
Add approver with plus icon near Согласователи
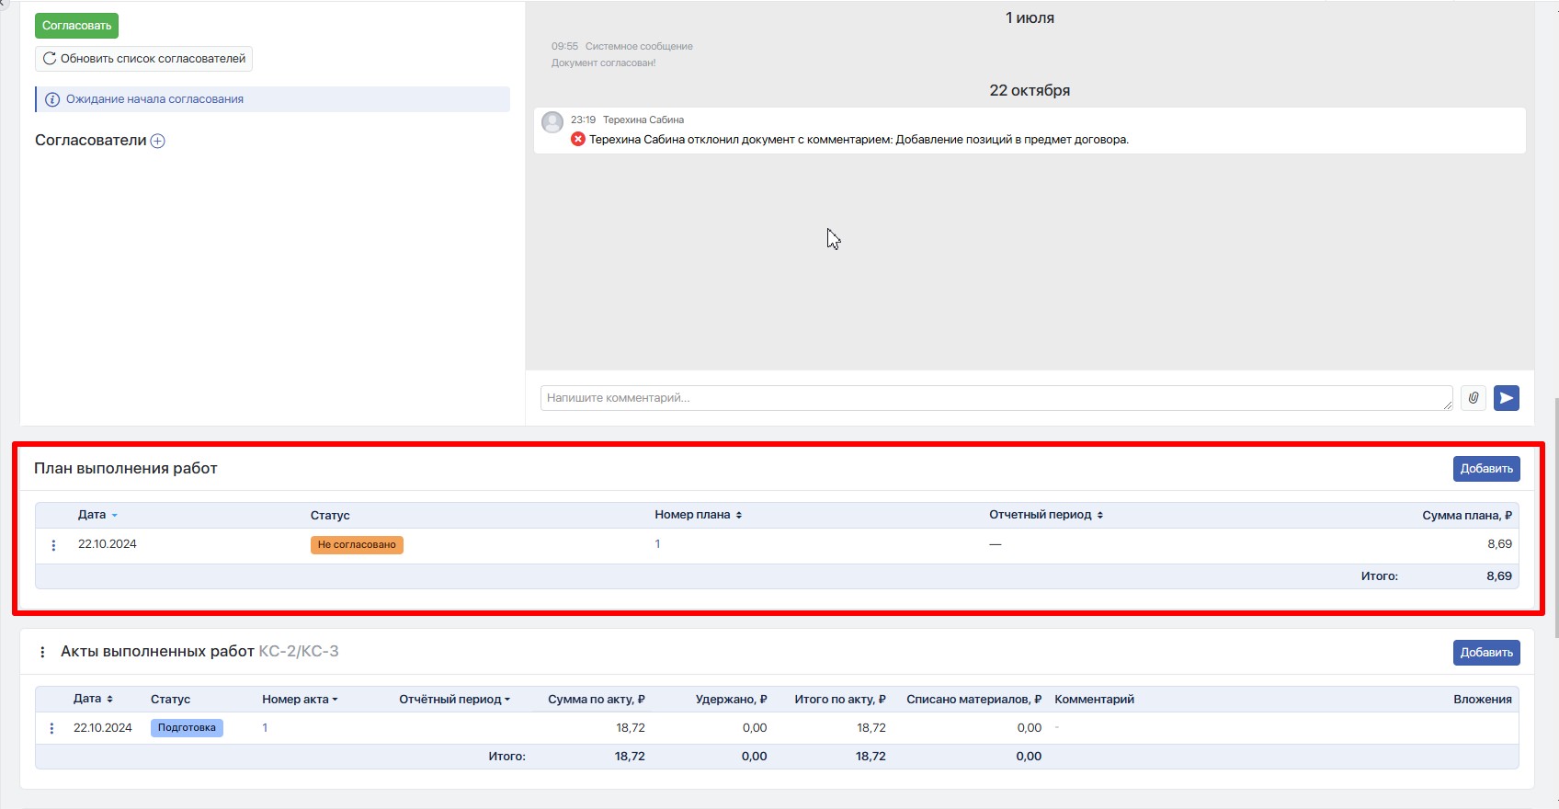[x=157, y=141]
